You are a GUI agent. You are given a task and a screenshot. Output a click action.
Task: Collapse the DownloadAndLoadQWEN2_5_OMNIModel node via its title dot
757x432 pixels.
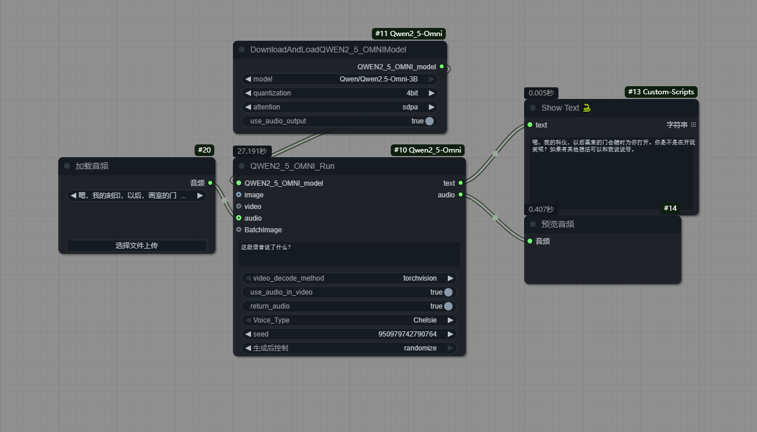(x=242, y=49)
